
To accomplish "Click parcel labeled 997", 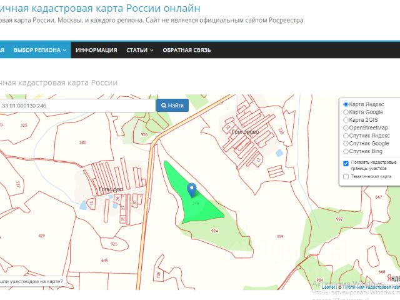I will click(339, 219).
